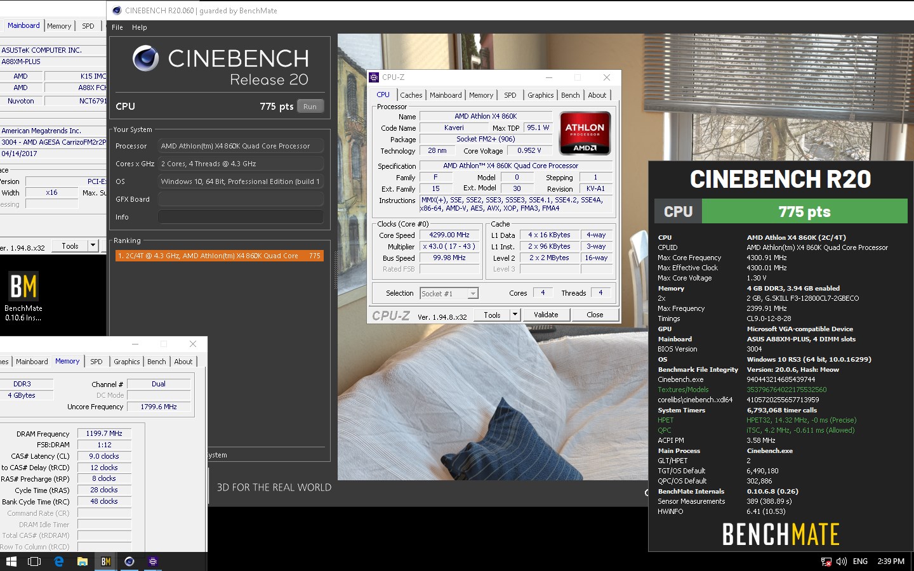Open the Graphics tab in the front CPU-Z window
914x571 pixels.
541,95
